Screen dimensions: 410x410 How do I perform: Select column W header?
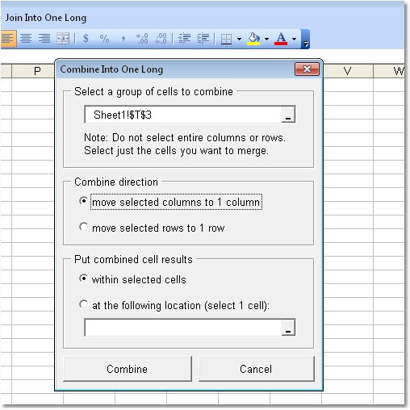coord(390,71)
